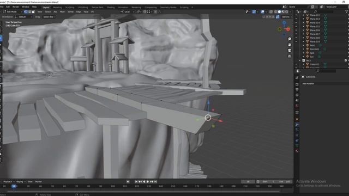Click Play animation forward button
This screenshot has width=349, height=196.
(x=148, y=181)
